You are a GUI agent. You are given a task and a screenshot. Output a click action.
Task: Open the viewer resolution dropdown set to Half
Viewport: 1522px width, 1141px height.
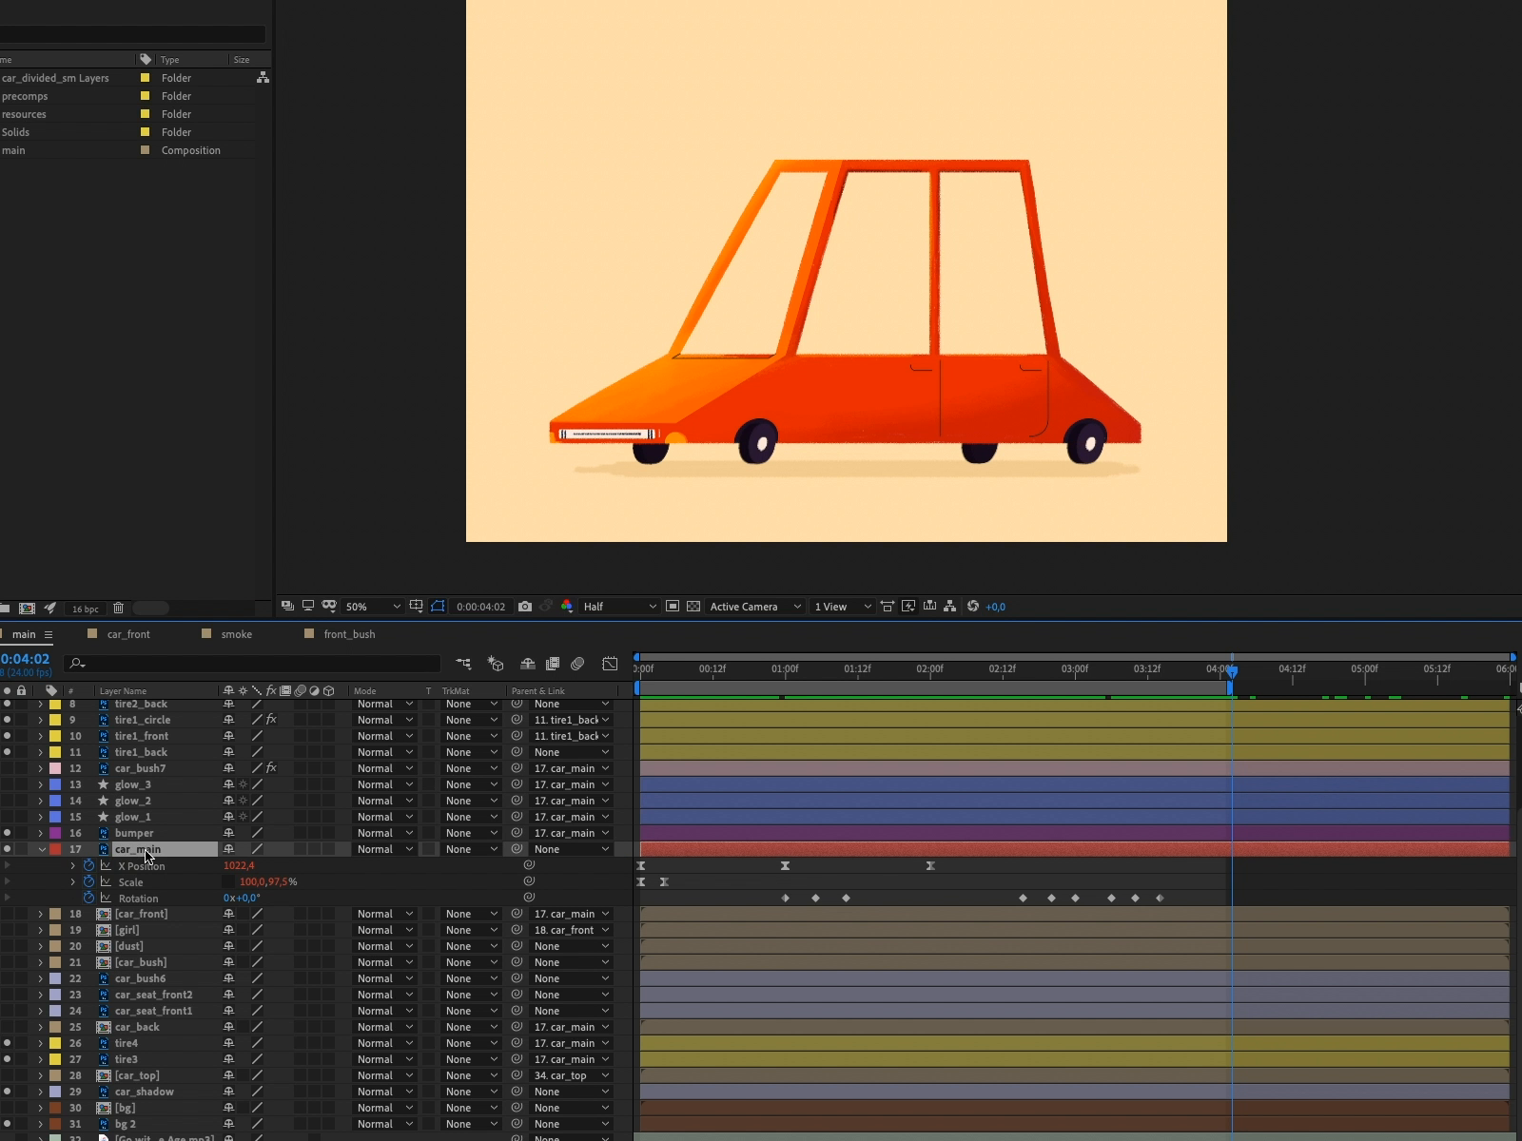pyautogui.click(x=619, y=607)
